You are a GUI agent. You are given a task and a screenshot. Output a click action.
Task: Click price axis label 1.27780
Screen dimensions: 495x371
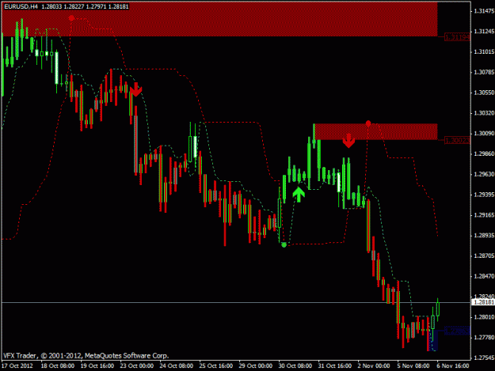pyautogui.click(x=484, y=337)
